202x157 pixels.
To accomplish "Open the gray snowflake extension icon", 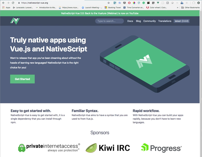I will [177, 3].
